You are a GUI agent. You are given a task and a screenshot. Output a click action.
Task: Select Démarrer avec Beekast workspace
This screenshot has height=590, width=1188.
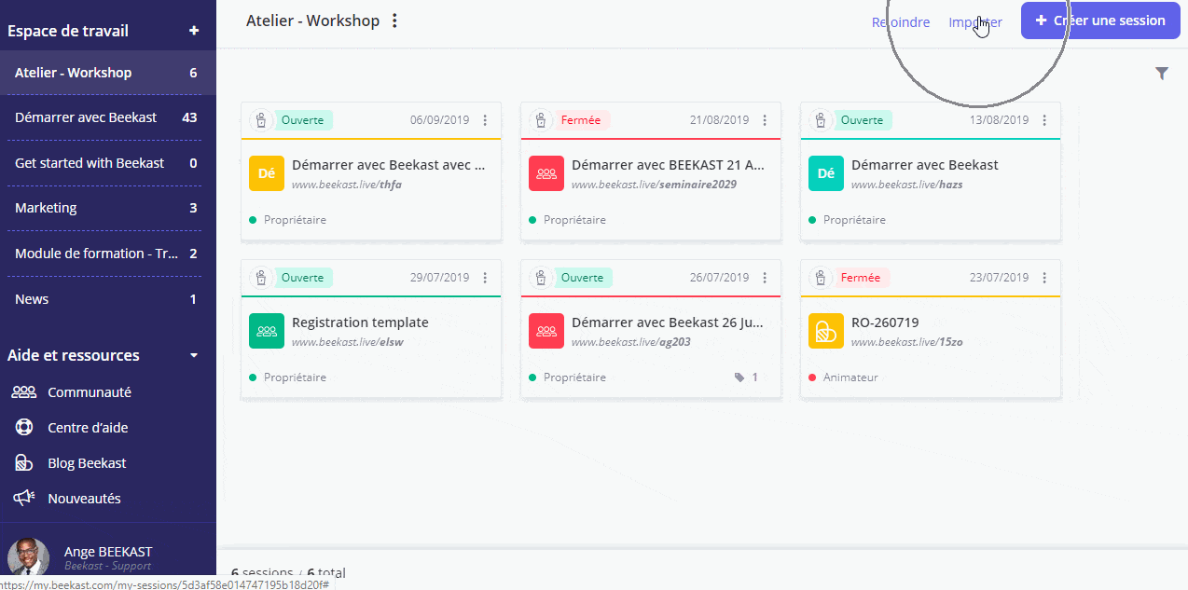108,117
